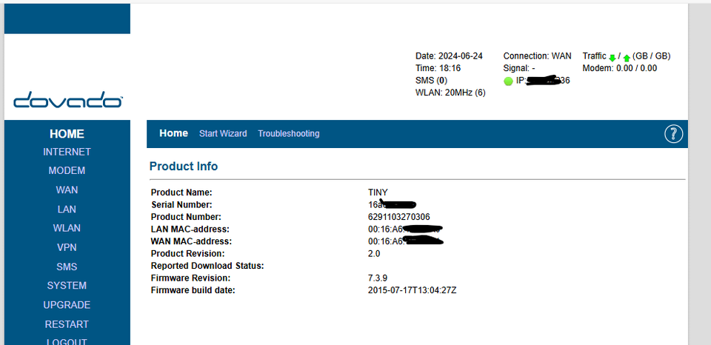Go to the SYSTEM page

(67, 285)
